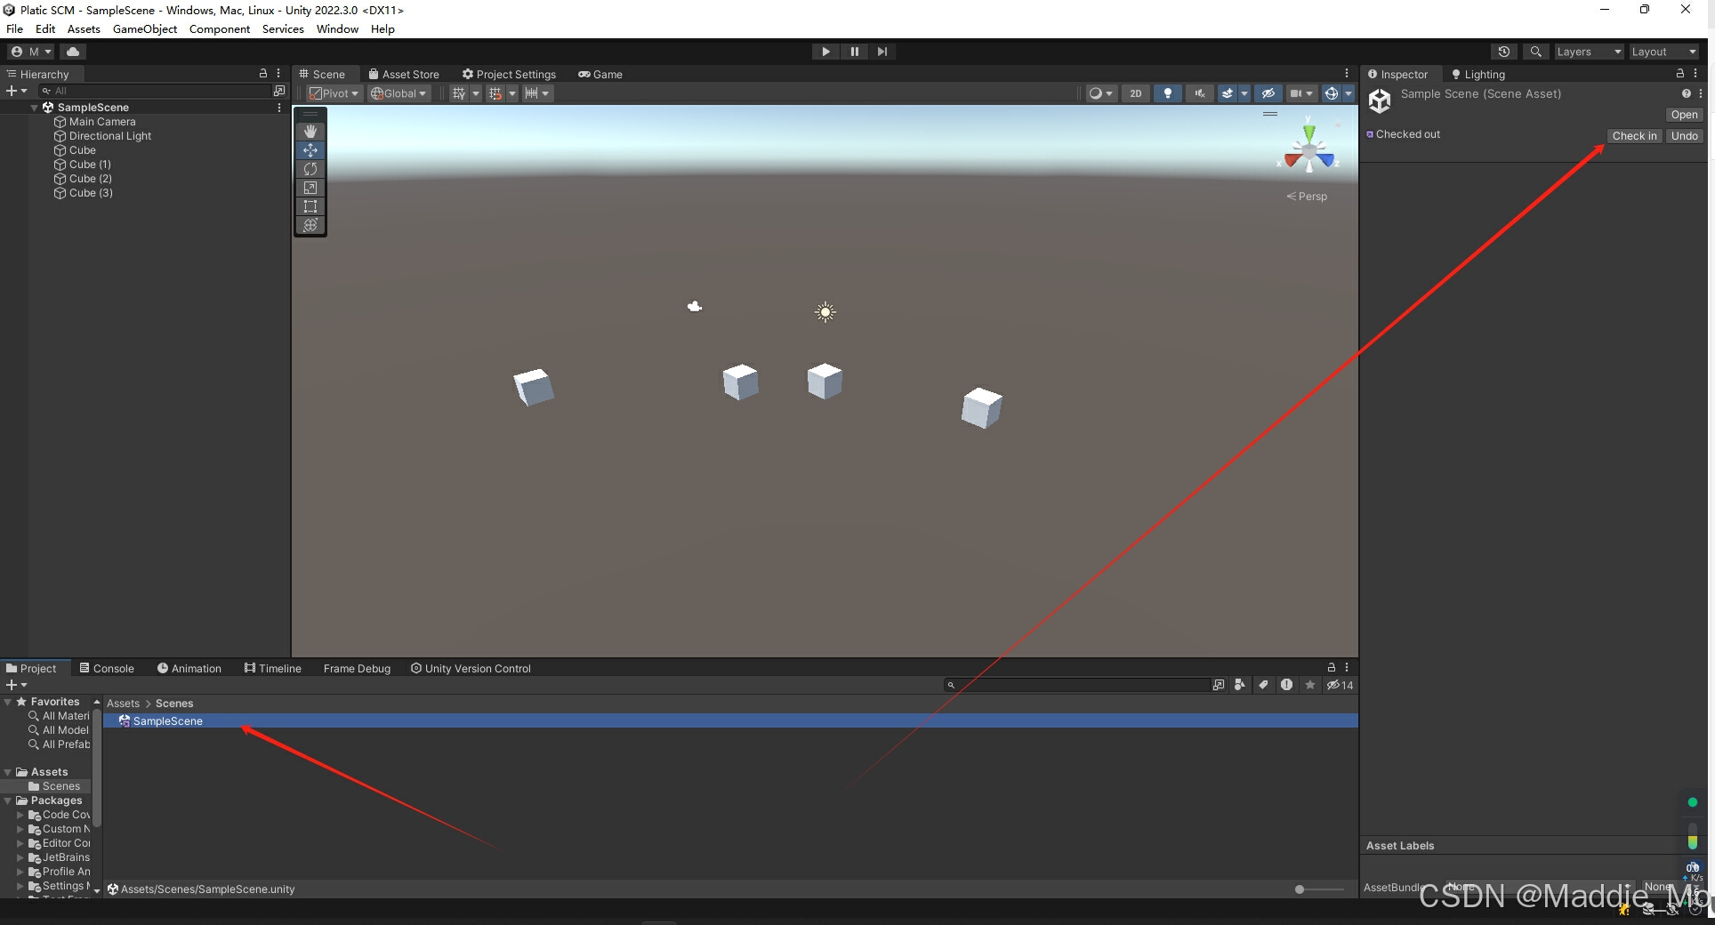Select the Move tool
Viewport: 1715px width, 925px height.
point(310,150)
